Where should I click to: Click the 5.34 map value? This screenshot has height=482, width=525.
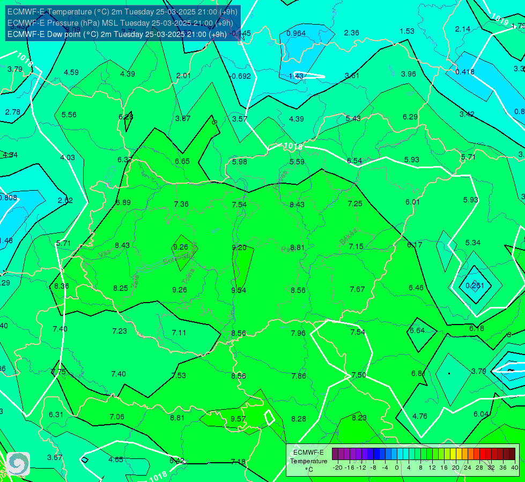click(x=473, y=243)
